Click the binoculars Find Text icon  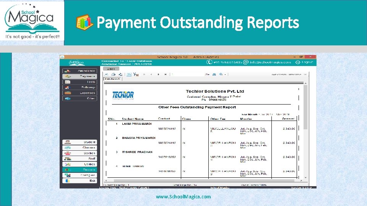[214, 74]
